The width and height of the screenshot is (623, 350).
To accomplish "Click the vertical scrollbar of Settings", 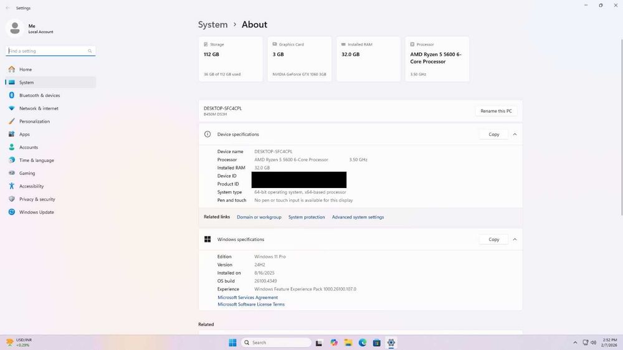I will [x=621, y=127].
